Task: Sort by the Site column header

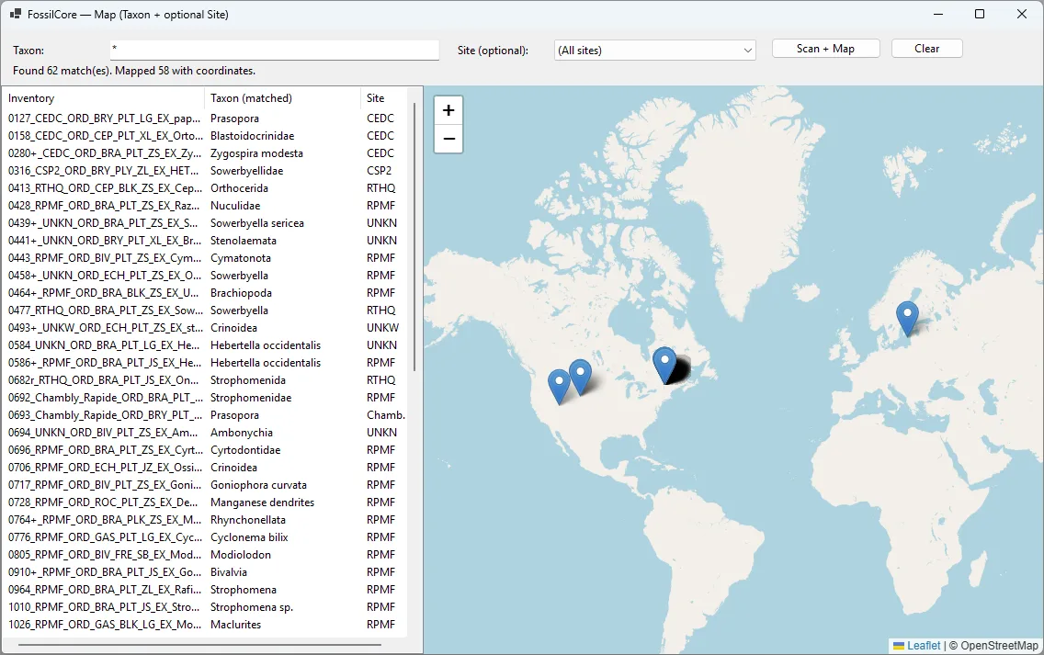Action: pyautogui.click(x=383, y=98)
